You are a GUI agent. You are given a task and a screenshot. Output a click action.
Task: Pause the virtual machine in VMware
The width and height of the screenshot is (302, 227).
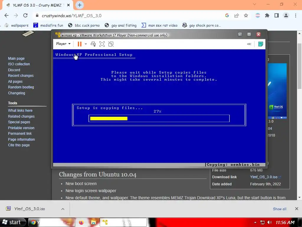click(79, 44)
